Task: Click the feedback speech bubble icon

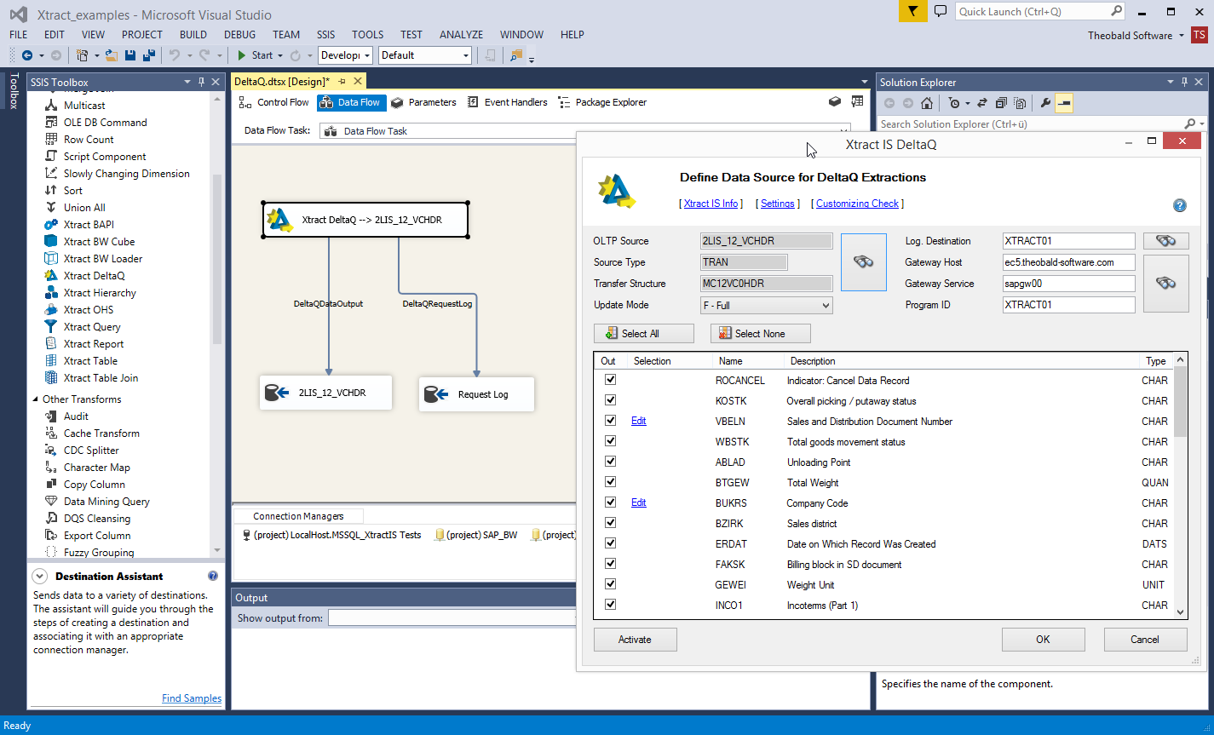Action: [941, 11]
